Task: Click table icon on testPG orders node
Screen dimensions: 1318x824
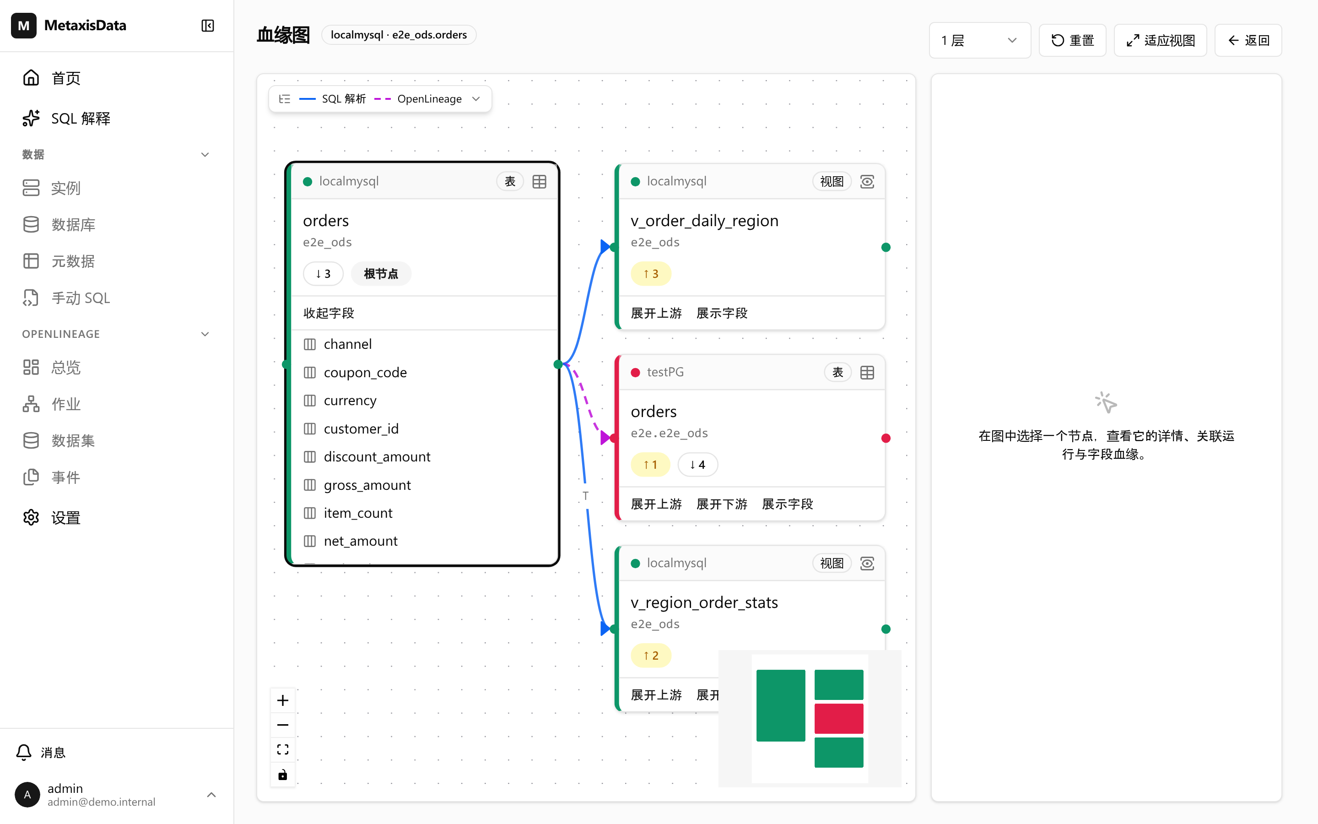Action: coord(867,372)
